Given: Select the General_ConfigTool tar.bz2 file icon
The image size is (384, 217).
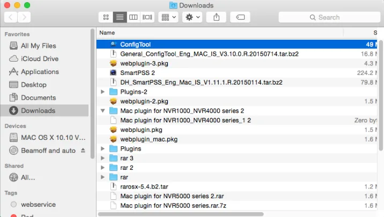Looking at the screenshot, I should (113, 54).
